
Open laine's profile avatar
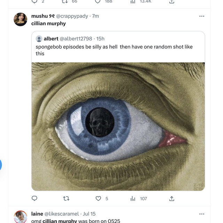[x=20, y=217]
